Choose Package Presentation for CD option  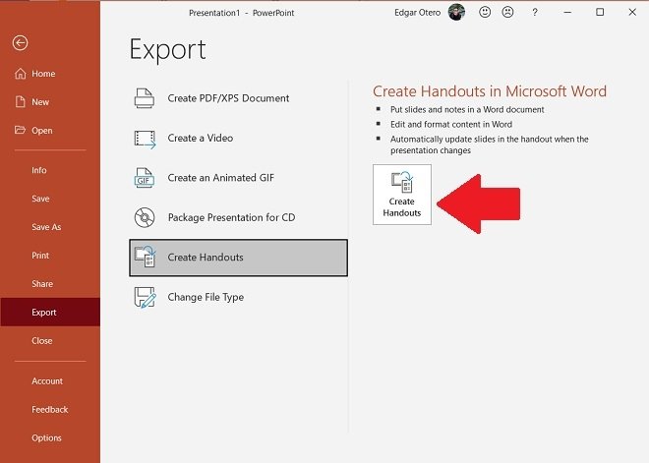(x=238, y=217)
